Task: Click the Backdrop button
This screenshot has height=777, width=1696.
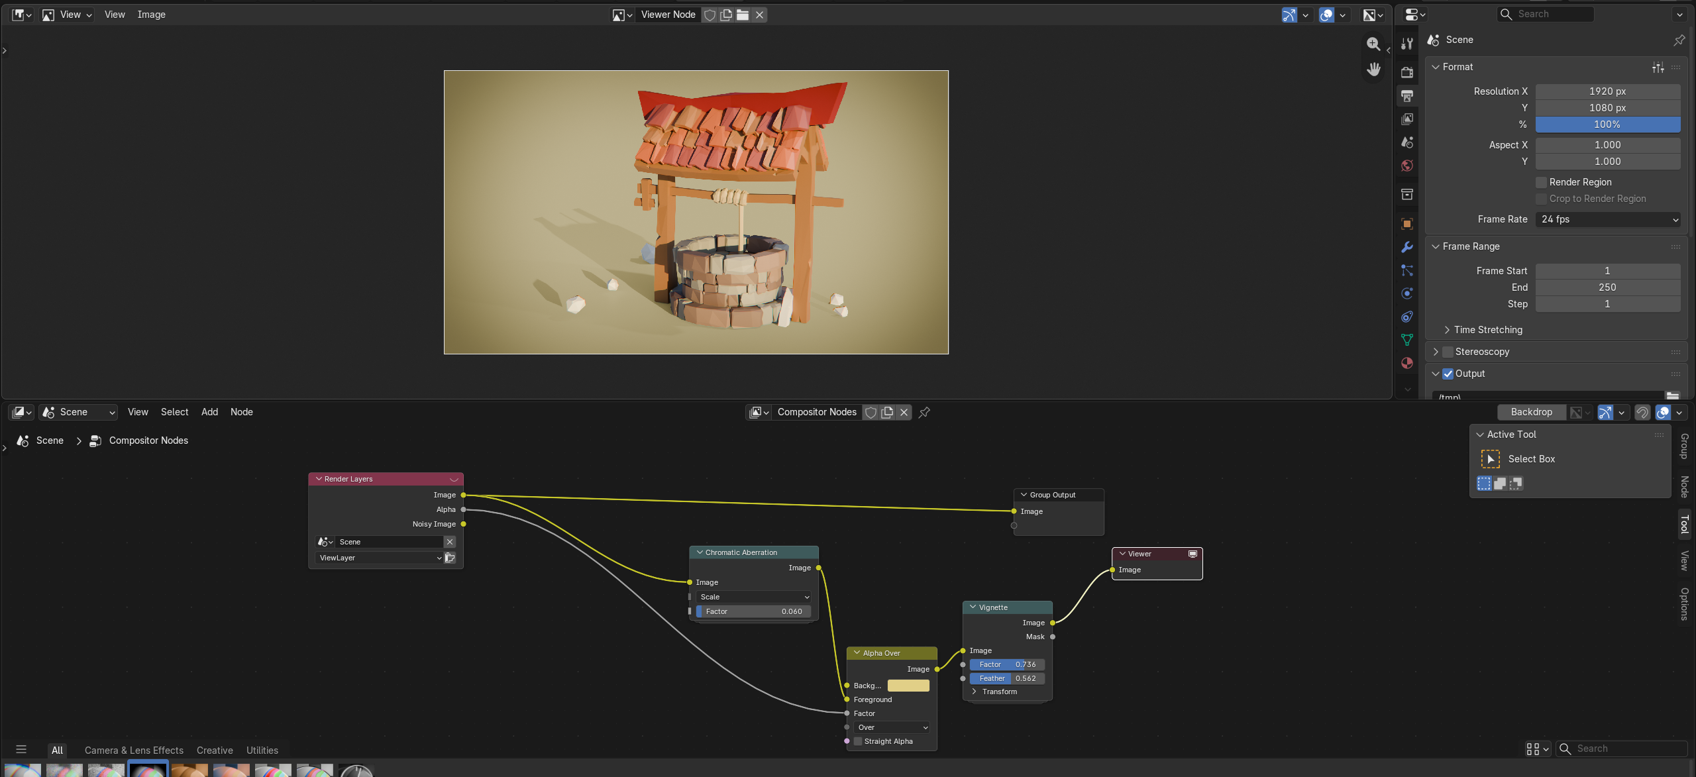Action: tap(1531, 412)
